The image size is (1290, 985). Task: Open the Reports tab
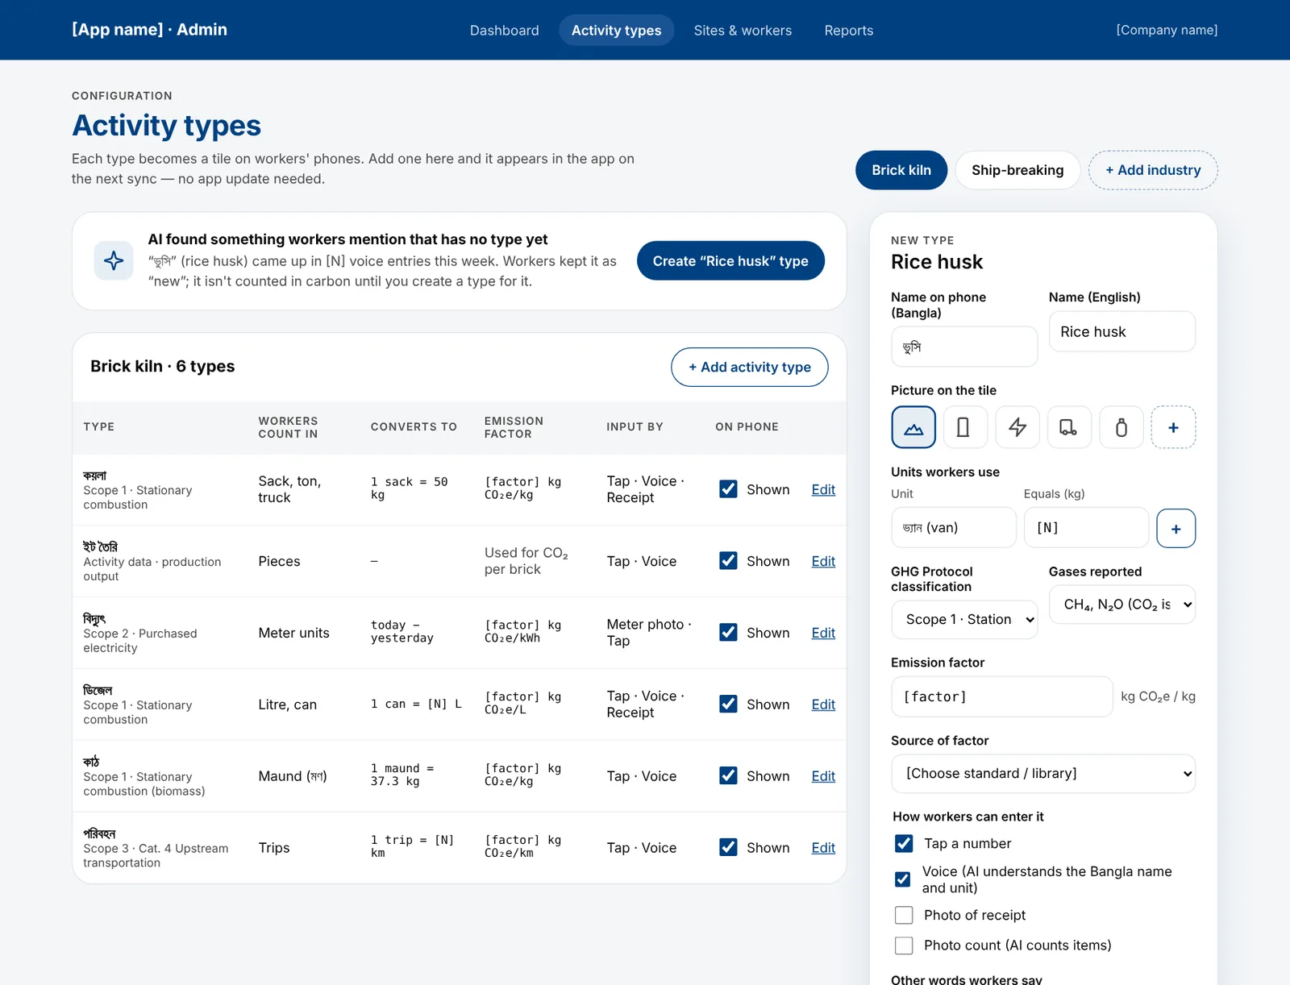tap(848, 31)
